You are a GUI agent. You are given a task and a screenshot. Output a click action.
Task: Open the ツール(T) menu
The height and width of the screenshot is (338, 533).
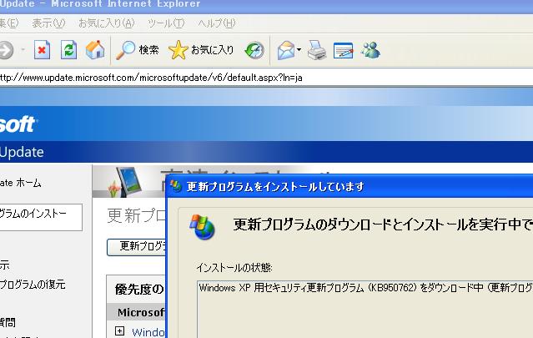pos(166,23)
